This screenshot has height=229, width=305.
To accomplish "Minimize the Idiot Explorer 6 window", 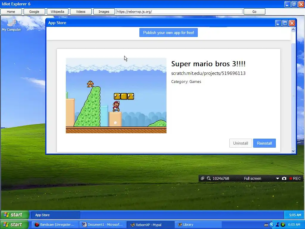I will [287, 4].
